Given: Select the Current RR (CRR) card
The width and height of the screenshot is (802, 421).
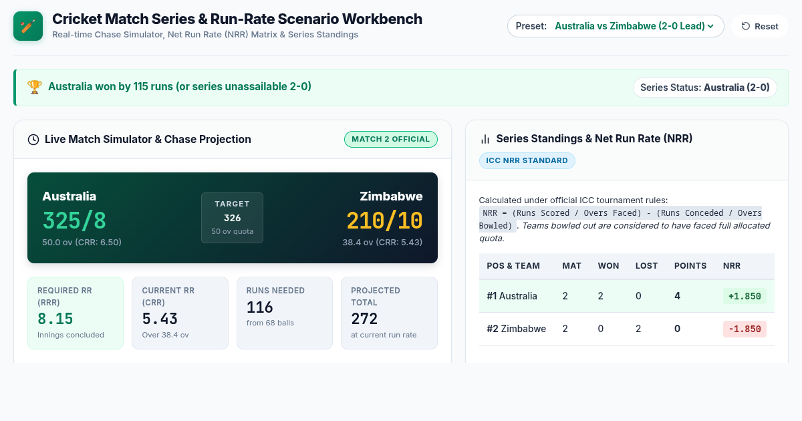Looking at the screenshot, I should 180,313.
